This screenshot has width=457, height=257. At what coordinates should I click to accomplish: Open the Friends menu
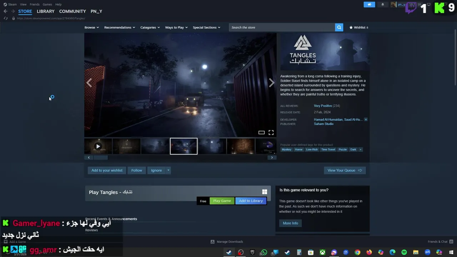pos(35,4)
